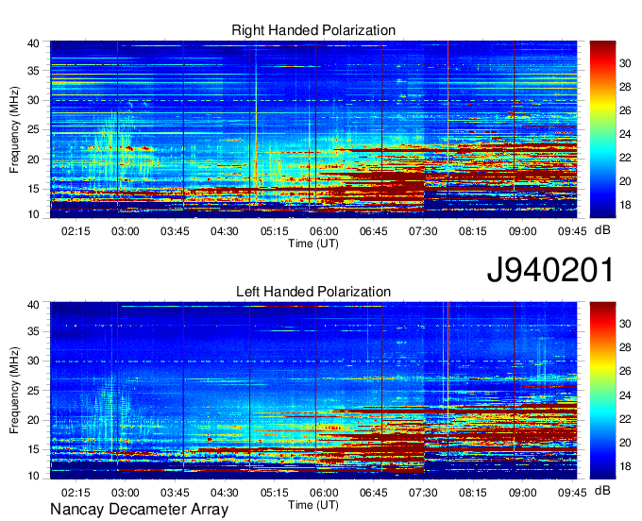Click the 03:00 time tick on Left Handed plot
This screenshot has width=642, height=521.
tap(126, 493)
